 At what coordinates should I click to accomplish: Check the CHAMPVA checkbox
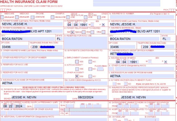[52, 17]
